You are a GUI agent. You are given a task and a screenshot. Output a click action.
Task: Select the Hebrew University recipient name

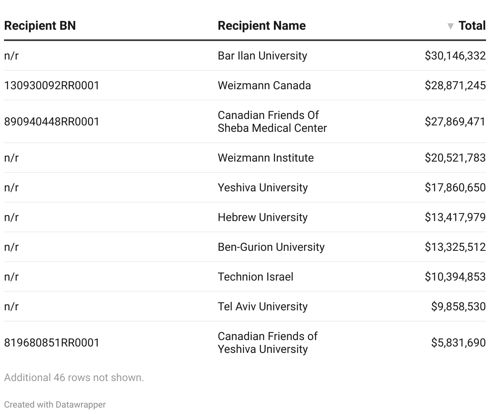pos(263,217)
